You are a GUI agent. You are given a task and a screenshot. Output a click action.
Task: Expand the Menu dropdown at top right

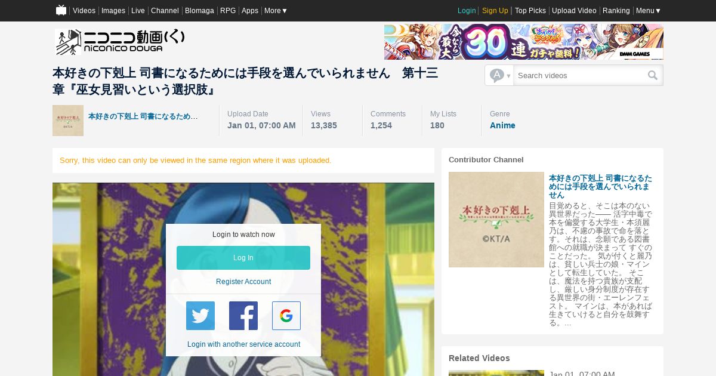tap(649, 11)
